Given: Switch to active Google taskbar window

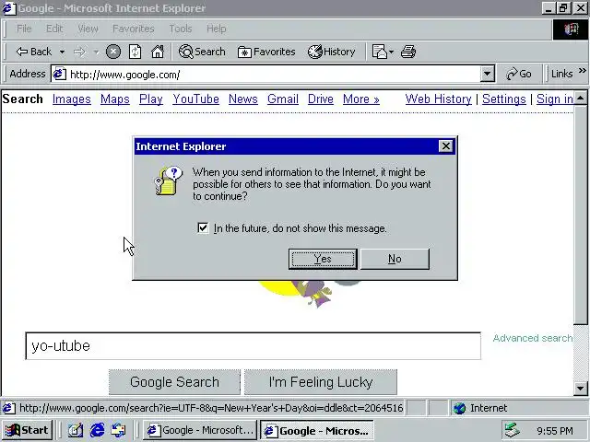Looking at the screenshot, I should (317, 430).
